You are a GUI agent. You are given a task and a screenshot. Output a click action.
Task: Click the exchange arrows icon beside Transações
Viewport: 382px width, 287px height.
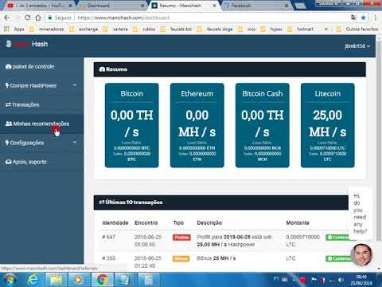(8, 104)
